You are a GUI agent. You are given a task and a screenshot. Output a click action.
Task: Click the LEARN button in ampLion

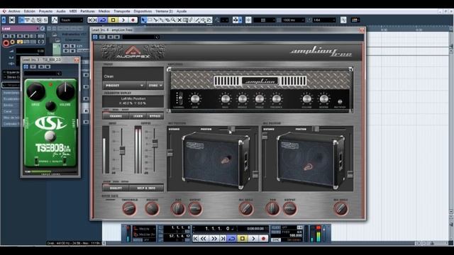pos(138,116)
